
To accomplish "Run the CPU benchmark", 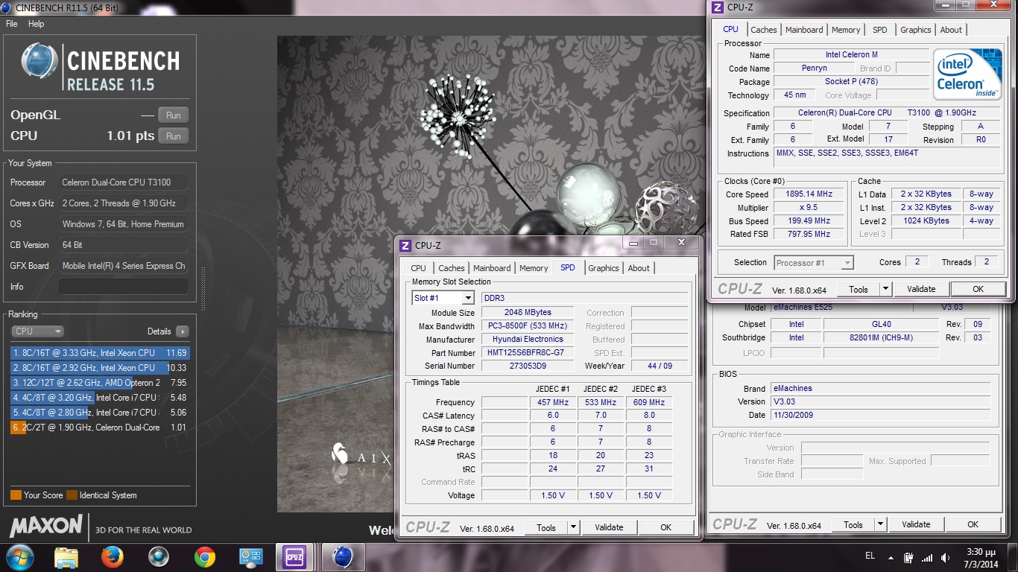I will 174,136.
